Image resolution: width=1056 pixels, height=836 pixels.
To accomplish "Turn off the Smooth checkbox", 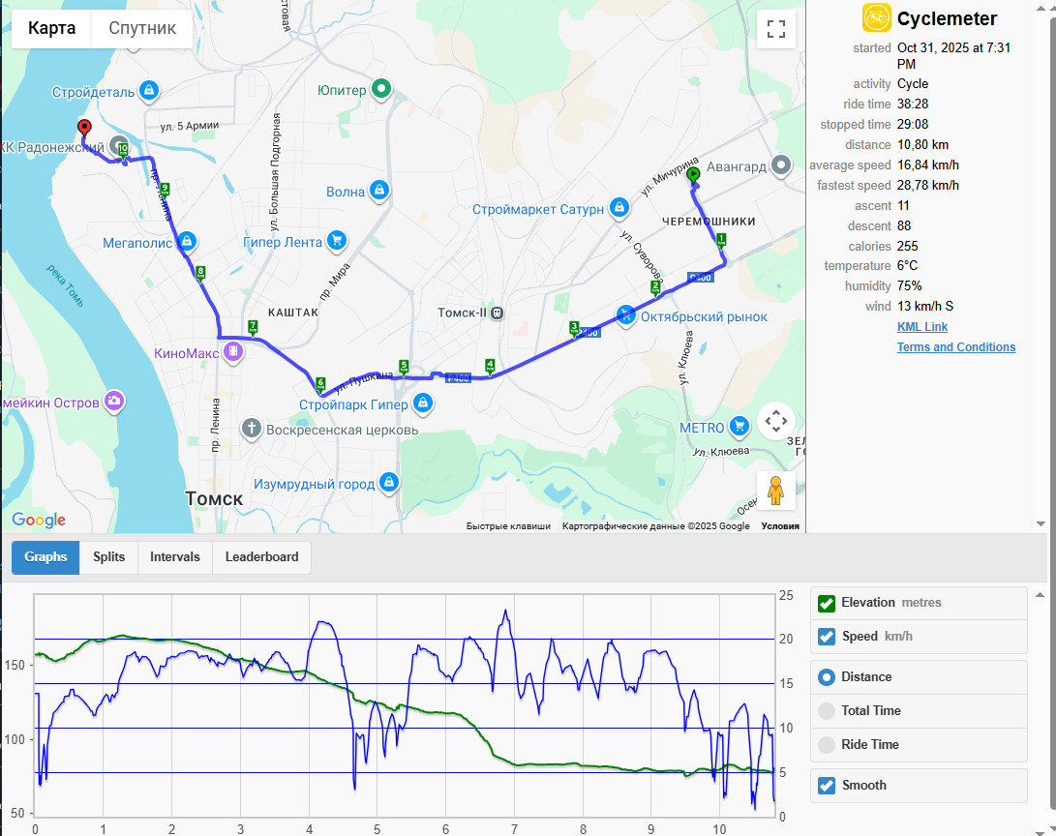I will coord(827,786).
